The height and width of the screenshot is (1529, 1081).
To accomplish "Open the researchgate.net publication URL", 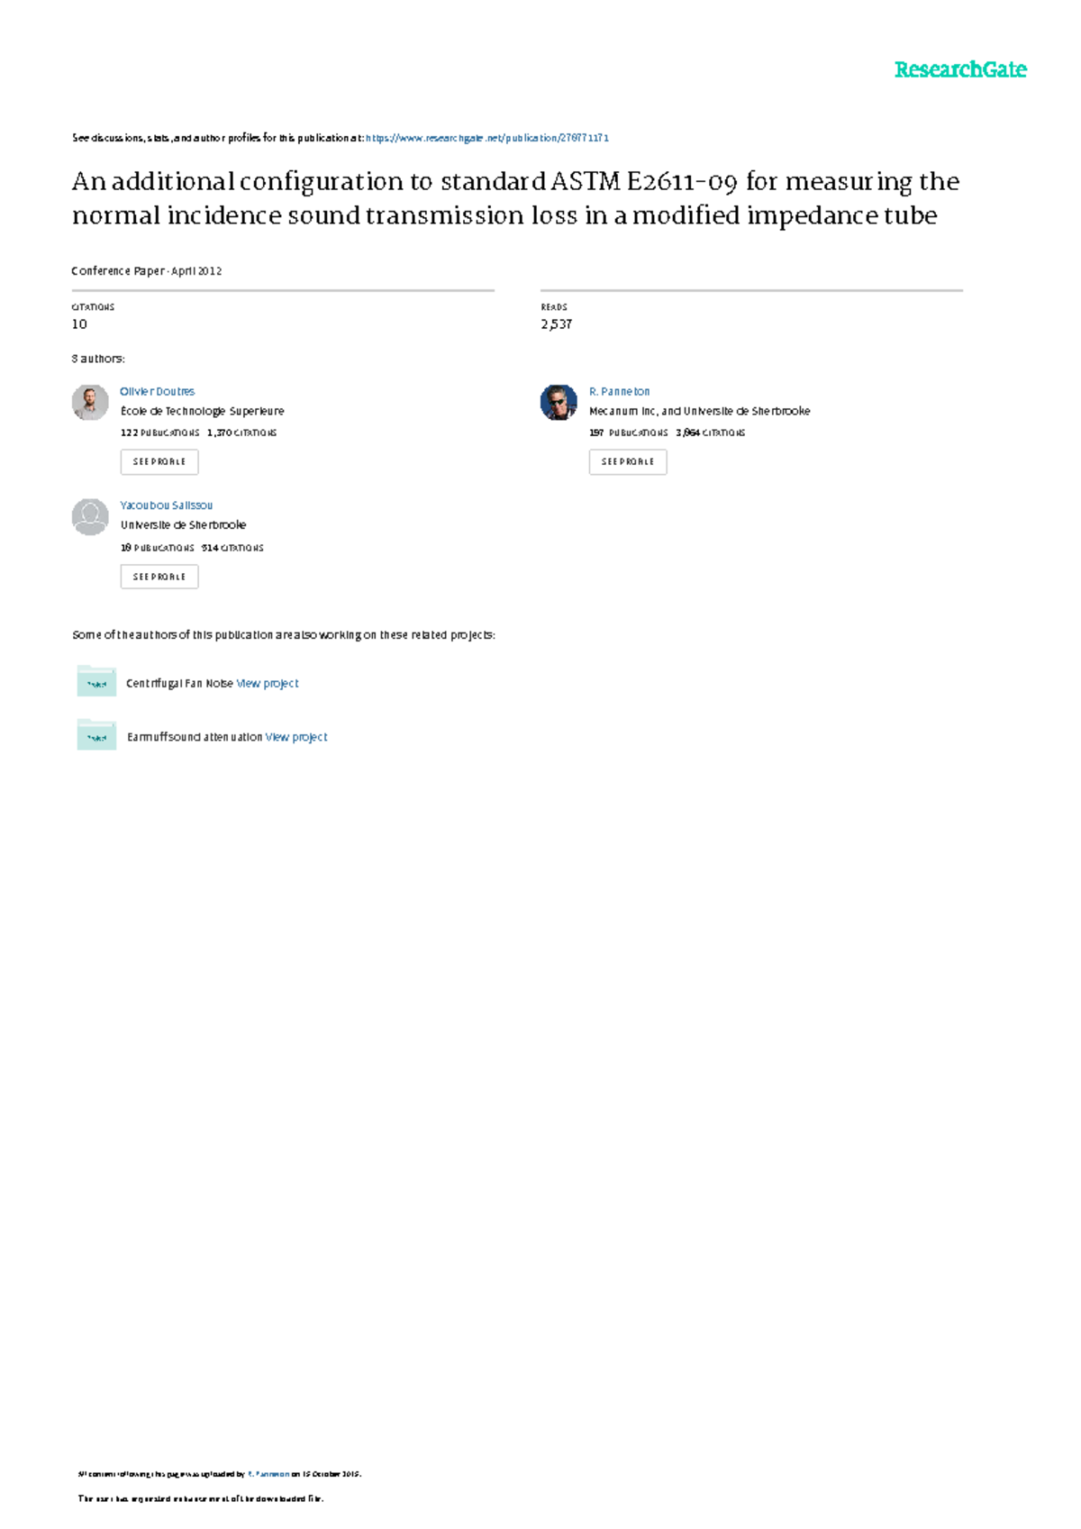I will (487, 138).
